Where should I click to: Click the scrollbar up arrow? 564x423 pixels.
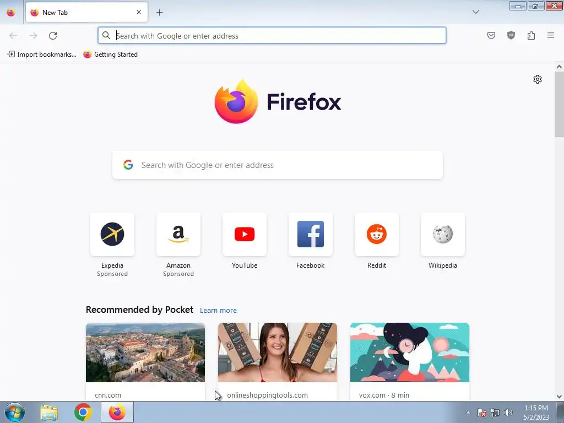tap(559, 67)
